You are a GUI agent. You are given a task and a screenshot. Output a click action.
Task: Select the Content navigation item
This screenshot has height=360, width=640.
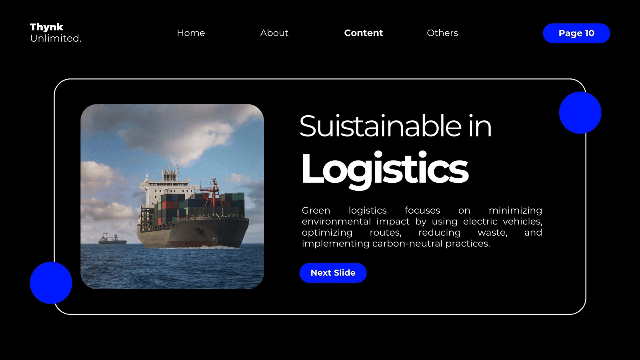pyautogui.click(x=364, y=33)
